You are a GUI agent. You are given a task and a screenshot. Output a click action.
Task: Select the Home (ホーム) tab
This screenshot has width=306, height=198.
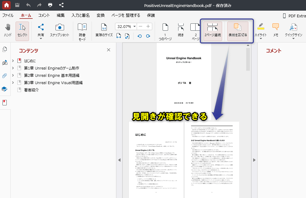[26, 15]
